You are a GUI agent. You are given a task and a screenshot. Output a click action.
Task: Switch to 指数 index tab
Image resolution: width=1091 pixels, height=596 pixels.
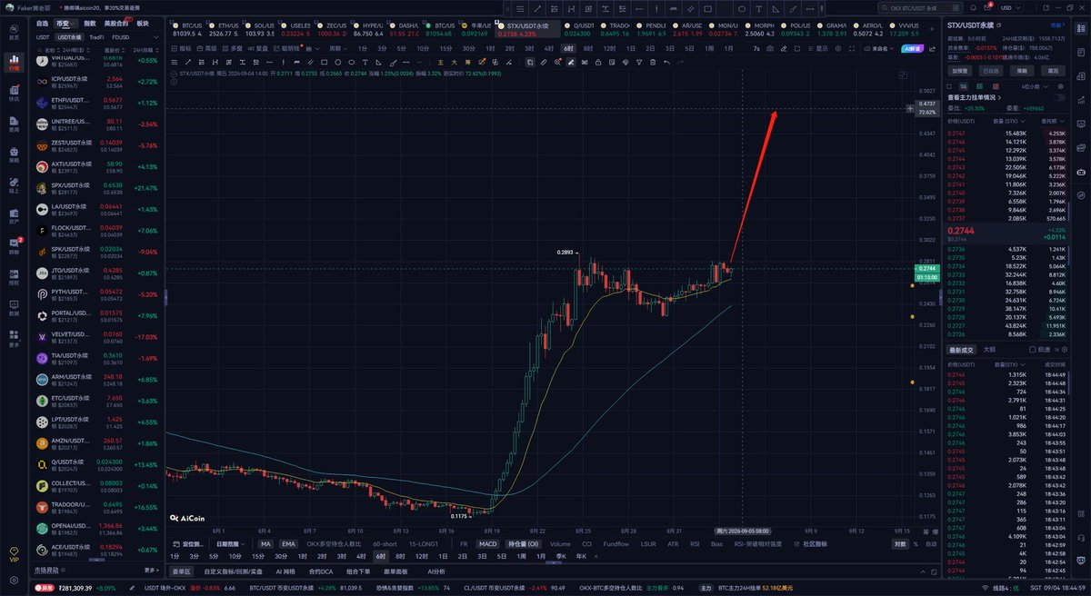coord(89,24)
